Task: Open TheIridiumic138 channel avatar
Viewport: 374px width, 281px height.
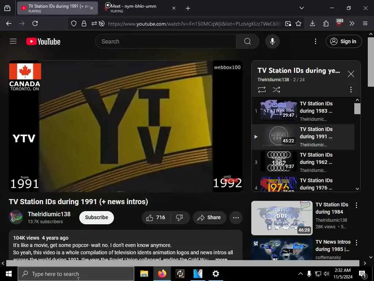Action: coord(16,217)
